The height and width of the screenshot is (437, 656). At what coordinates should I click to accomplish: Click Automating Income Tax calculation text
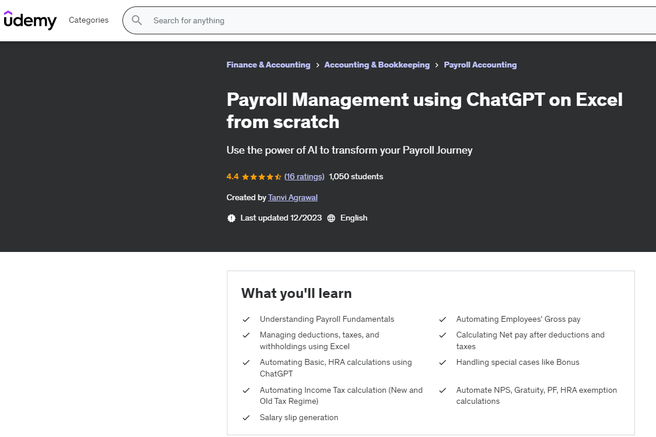341,396
